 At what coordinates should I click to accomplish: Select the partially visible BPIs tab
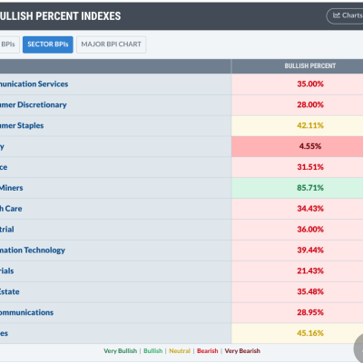point(9,44)
